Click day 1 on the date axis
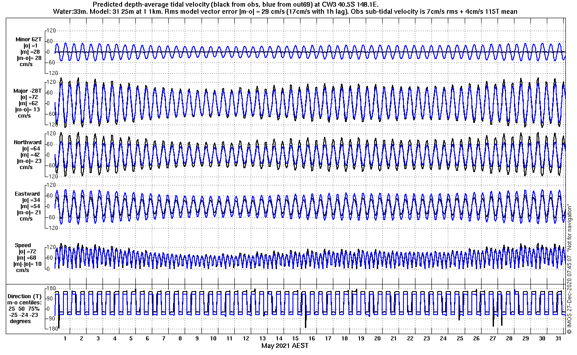Viewport: 577px width, 355px height. tap(65, 339)
